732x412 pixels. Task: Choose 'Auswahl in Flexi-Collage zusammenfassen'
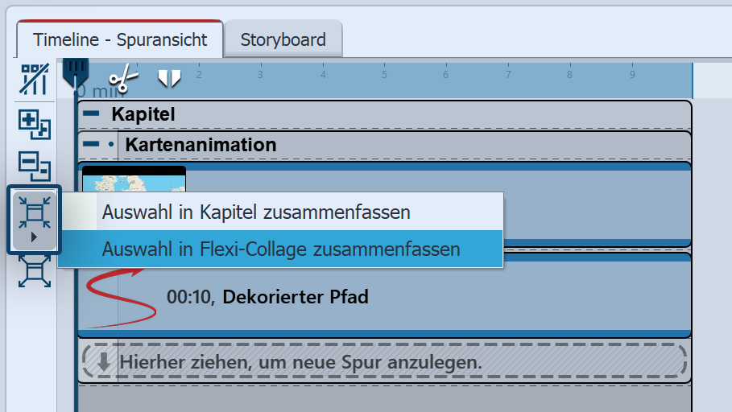280,249
